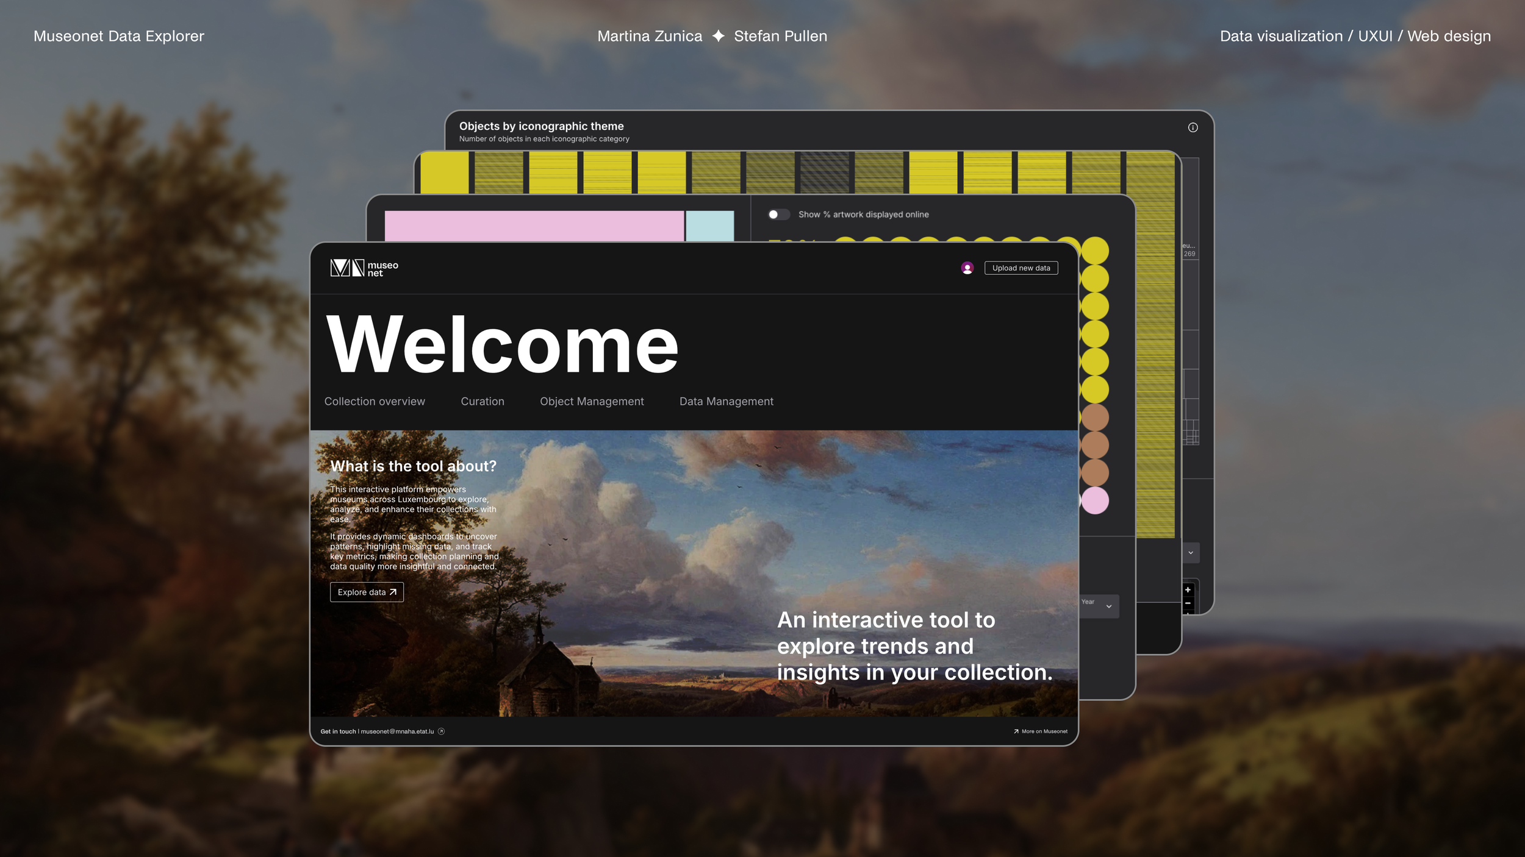Click the star separator between author names

pos(718,36)
